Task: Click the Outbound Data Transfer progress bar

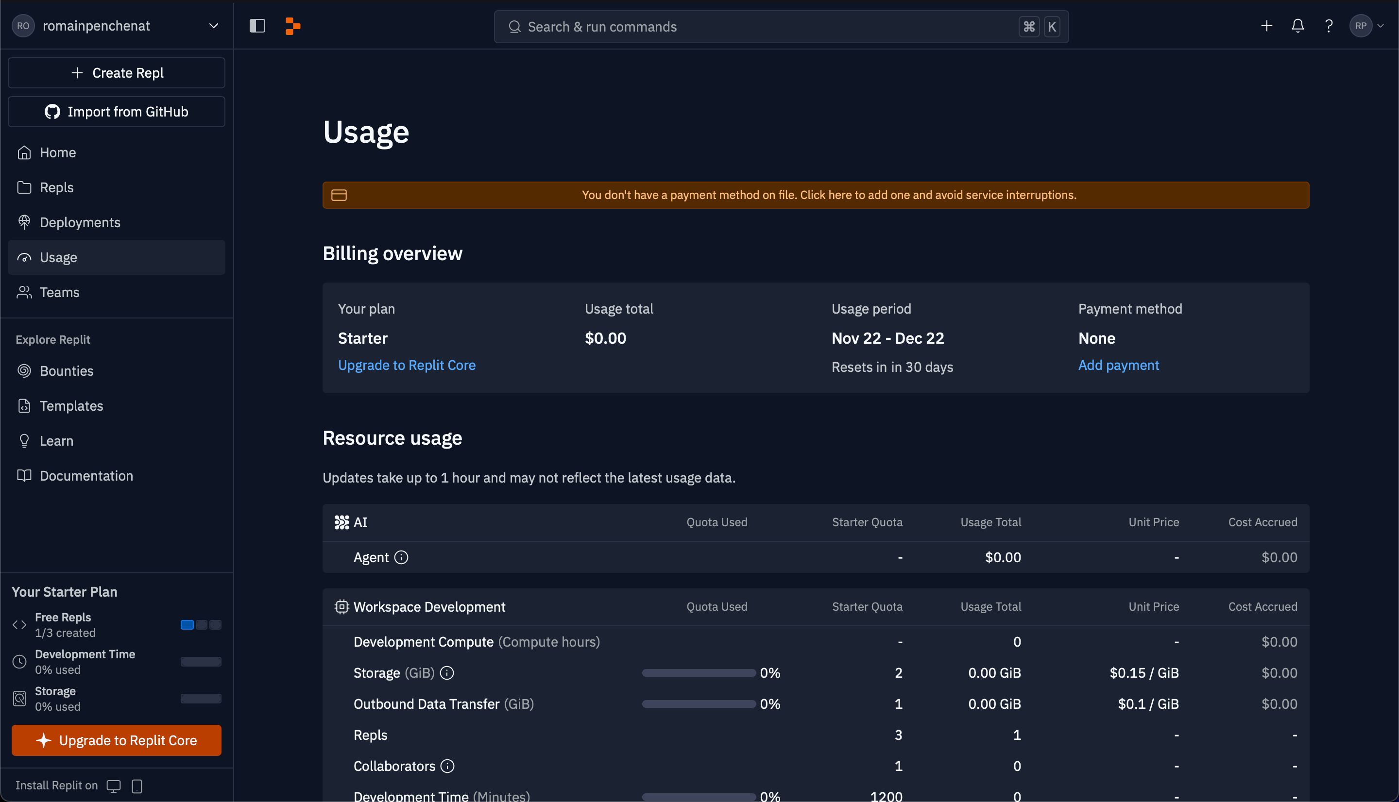Action: 699,704
